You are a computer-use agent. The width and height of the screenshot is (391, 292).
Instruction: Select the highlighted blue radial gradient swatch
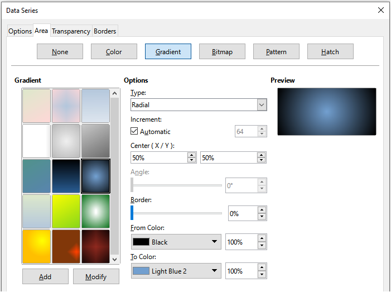pyautogui.click(x=95, y=176)
